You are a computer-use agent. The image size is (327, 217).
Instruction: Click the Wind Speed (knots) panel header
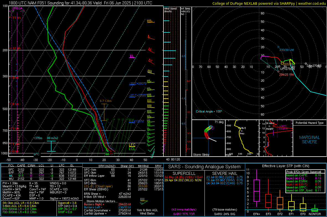(x=170, y=10)
